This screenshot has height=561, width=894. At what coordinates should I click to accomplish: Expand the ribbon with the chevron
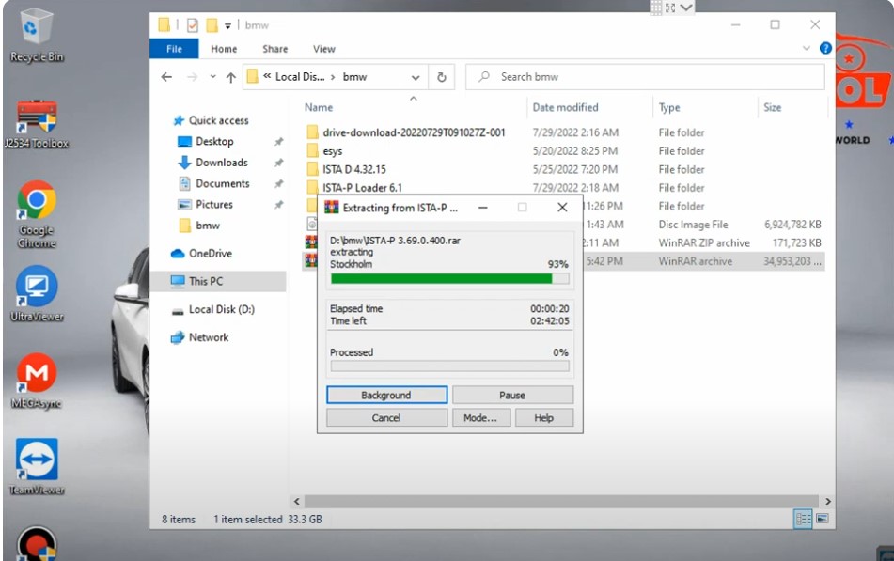point(807,49)
